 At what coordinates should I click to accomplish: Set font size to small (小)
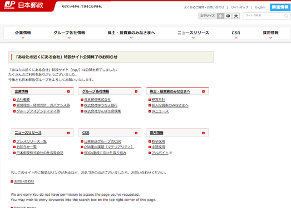pyautogui.click(x=220, y=16)
